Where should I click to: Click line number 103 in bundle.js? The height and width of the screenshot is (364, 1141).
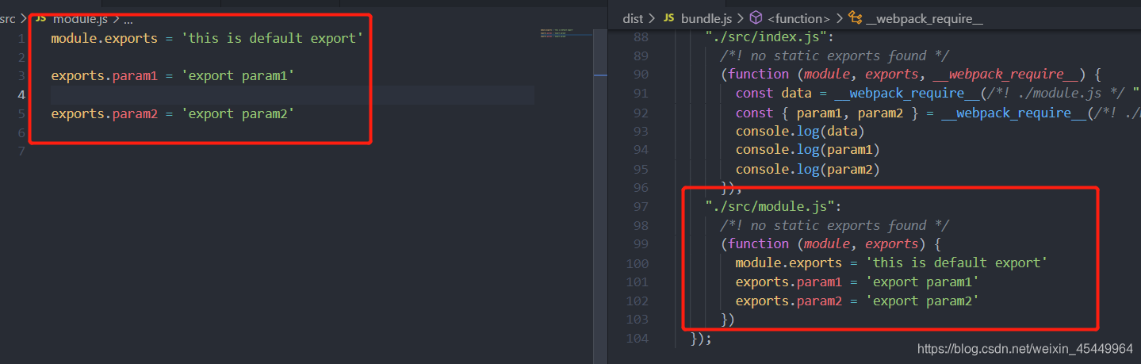click(x=638, y=320)
